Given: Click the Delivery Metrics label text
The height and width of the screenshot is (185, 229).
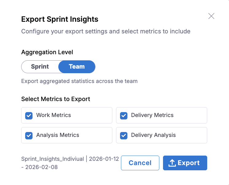Looking at the screenshot, I should [x=152, y=115].
